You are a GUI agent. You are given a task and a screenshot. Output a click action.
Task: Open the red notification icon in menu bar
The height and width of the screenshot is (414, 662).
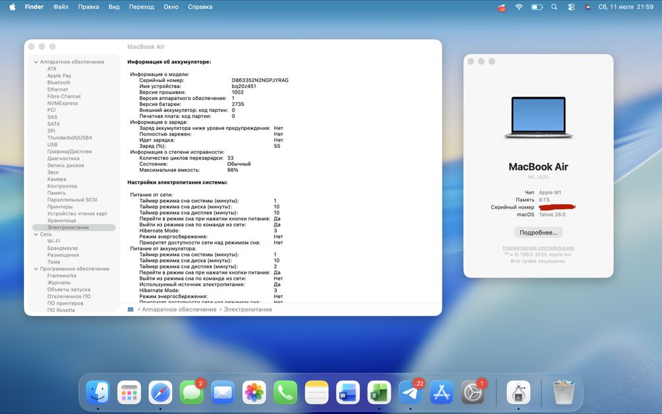502,7
